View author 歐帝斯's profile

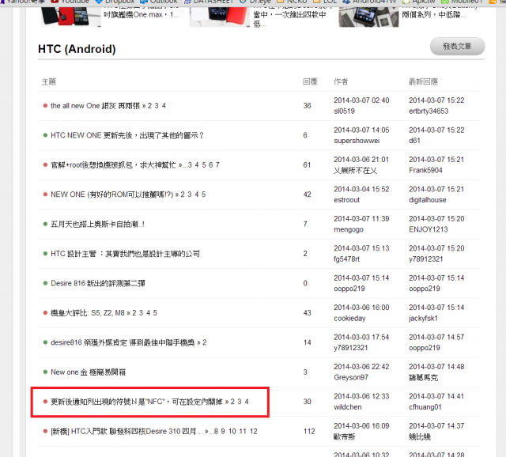[345, 436]
